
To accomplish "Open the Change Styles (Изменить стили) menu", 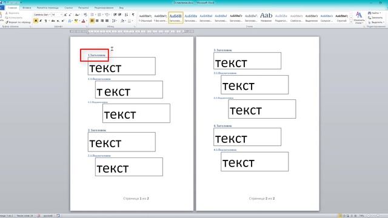I will pos(358,18).
